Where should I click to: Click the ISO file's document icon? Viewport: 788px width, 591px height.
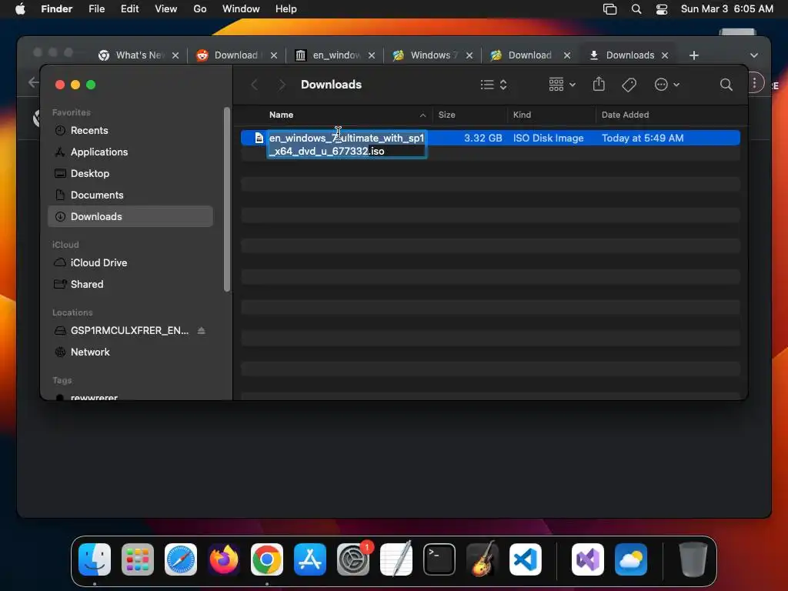click(259, 139)
